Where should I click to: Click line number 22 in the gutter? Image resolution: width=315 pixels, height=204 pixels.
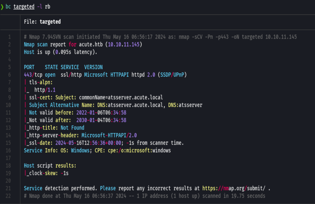click(x=8, y=196)
